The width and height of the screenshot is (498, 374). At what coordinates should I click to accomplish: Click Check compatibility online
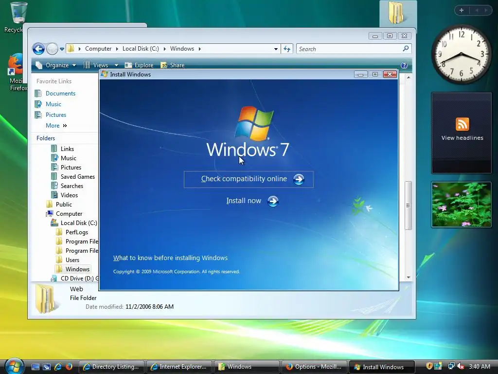pos(249,179)
